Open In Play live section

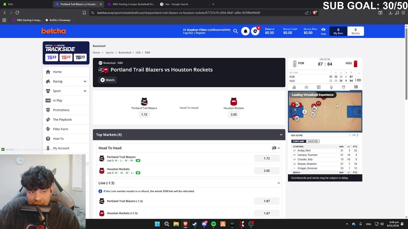click(x=66, y=101)
